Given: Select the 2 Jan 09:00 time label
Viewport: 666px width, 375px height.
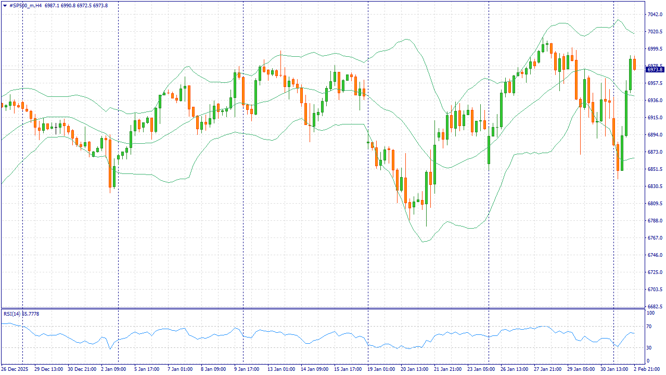Looking at the screenshot, I should click(113, 369).
